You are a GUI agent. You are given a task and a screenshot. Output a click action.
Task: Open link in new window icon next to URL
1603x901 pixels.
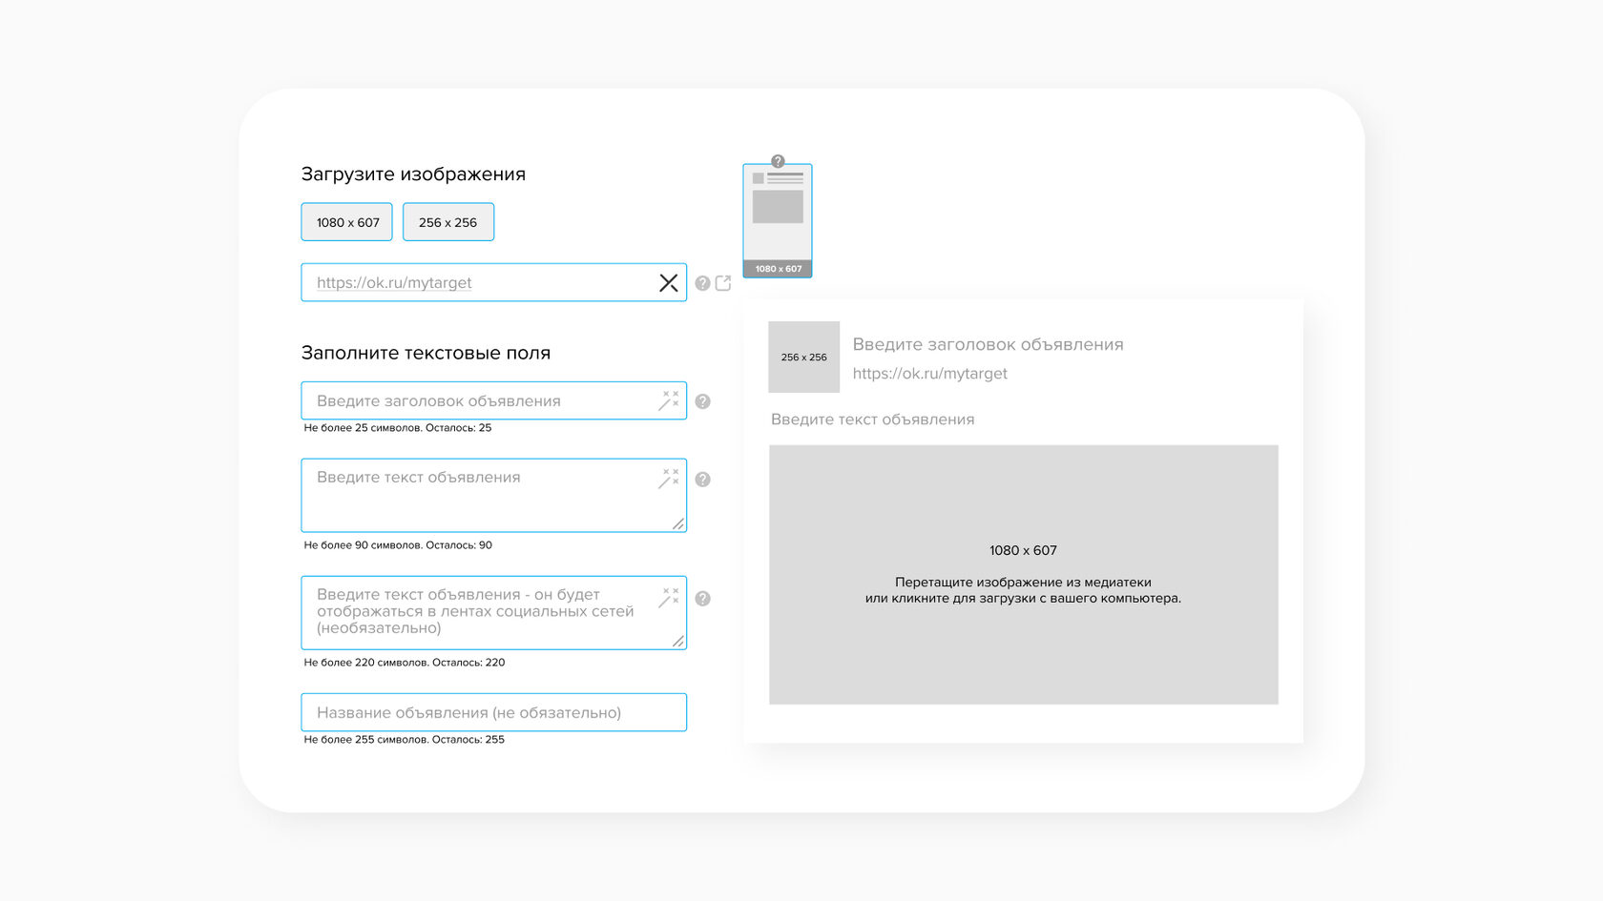click(x=723, y=283)
